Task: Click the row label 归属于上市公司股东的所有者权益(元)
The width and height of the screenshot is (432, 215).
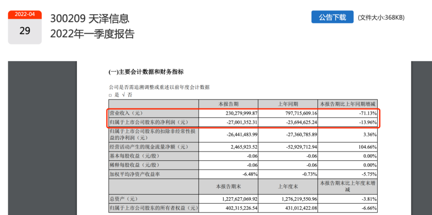Action: click(x=154, y=208)
